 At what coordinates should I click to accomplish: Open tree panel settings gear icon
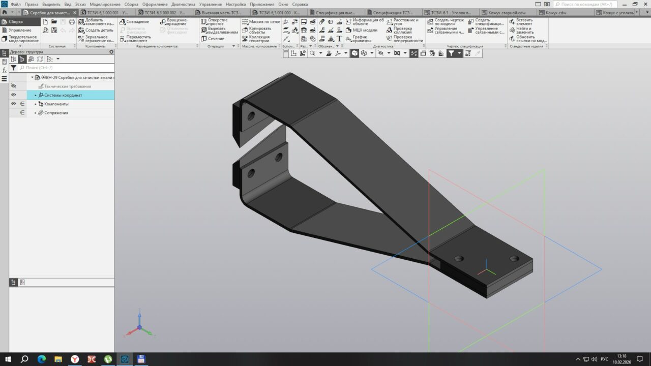click(111, 52)
